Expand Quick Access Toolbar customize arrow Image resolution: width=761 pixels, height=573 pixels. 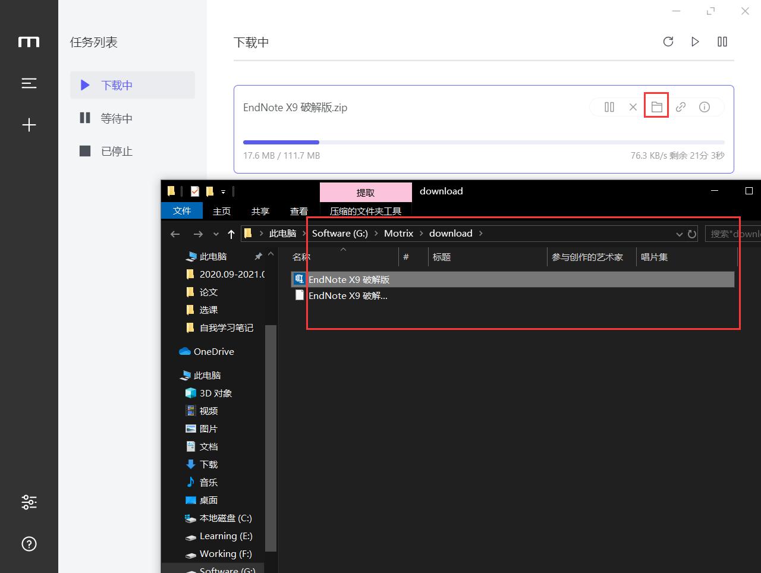(x=224, y=191)
